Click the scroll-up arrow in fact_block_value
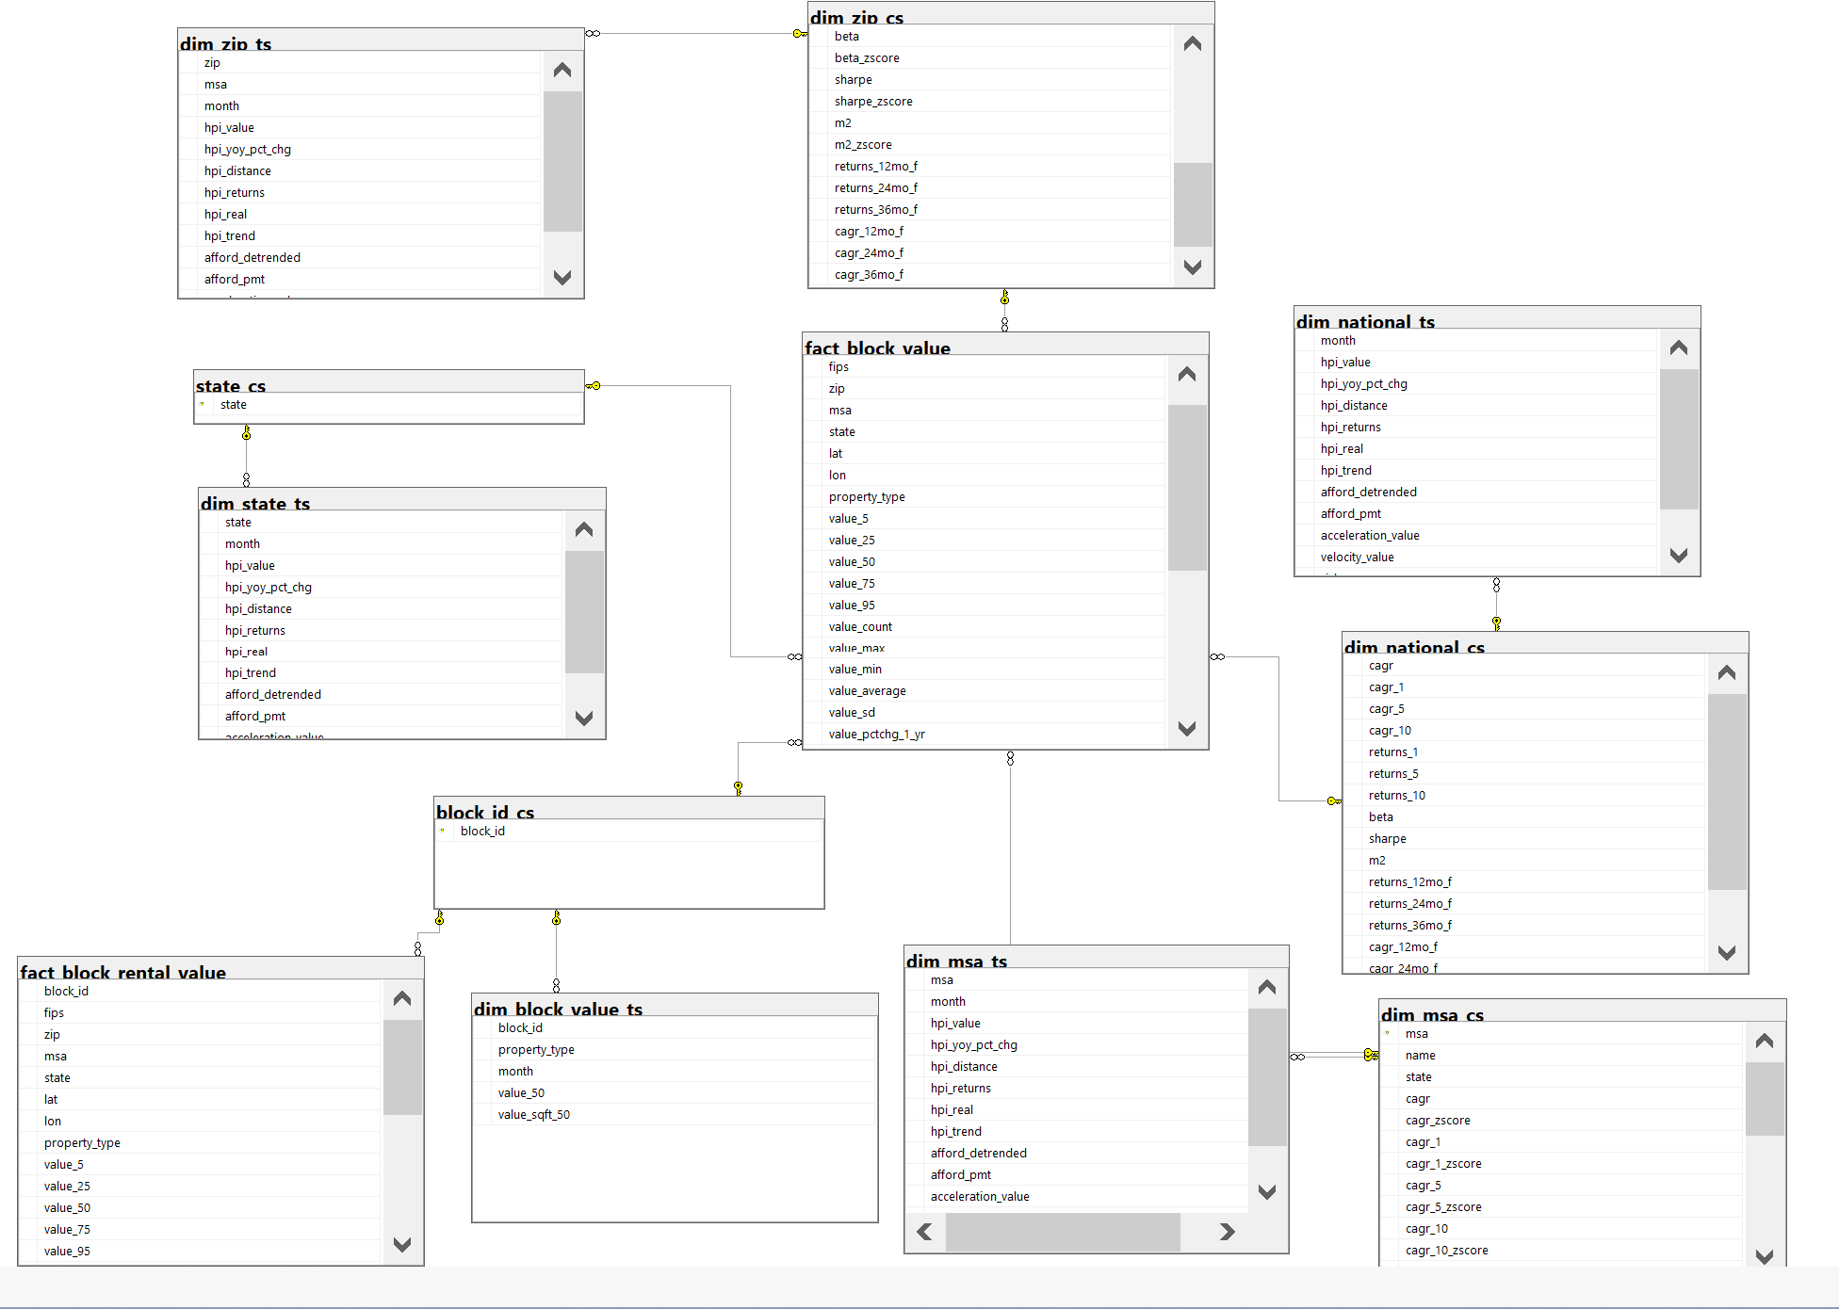This screenshot has height=1309, width=1839. (x=1186, y=374)
